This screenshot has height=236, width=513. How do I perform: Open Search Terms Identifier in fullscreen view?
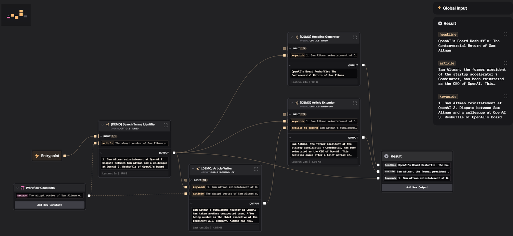point(166,126)
